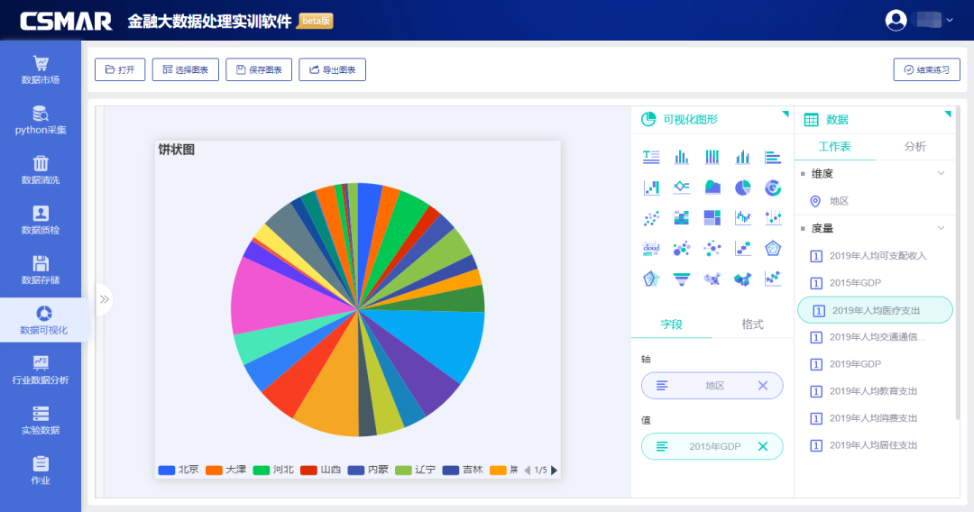
Task: Select the funnel chart icon
Action: 681,279
